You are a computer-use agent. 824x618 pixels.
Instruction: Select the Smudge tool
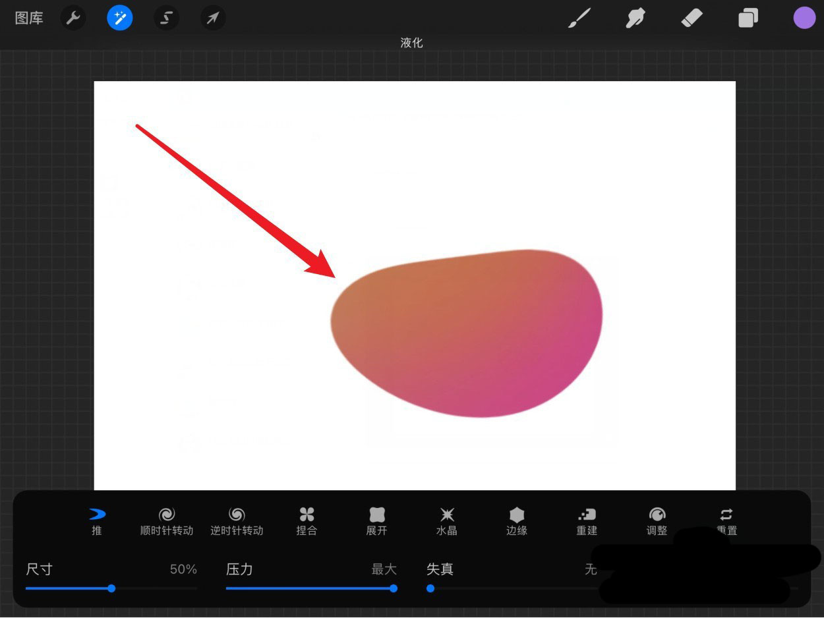coord(635,18)
